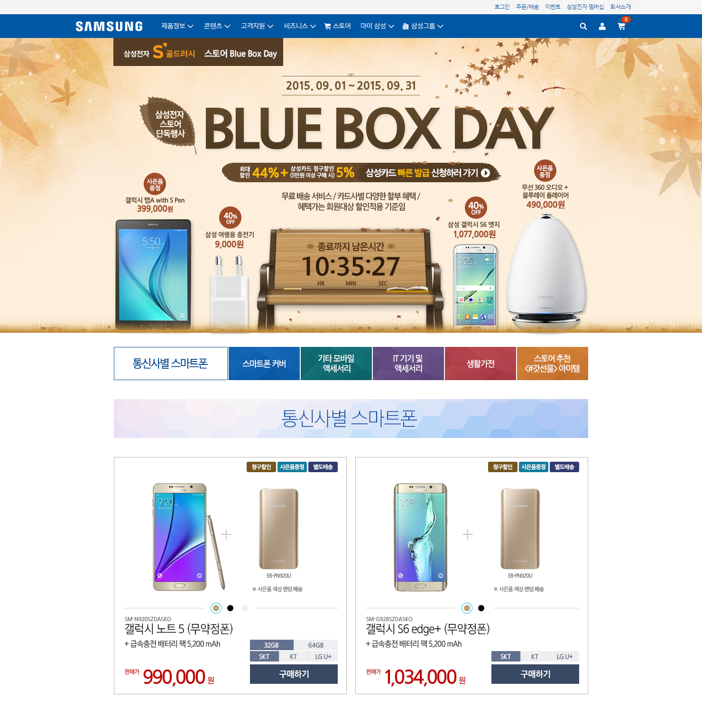Click the 삼성그룹 building icon

tap(406, 27)
